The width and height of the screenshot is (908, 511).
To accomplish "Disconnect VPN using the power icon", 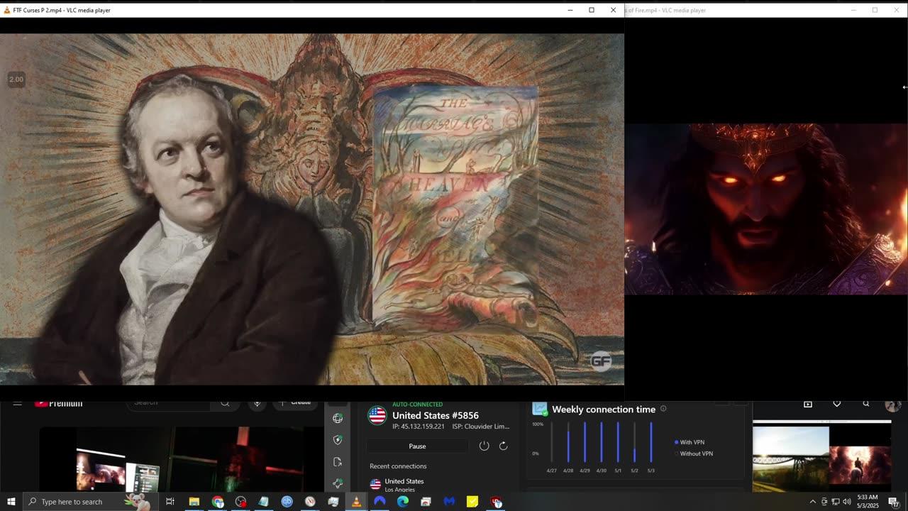I will tap(484, 446).
